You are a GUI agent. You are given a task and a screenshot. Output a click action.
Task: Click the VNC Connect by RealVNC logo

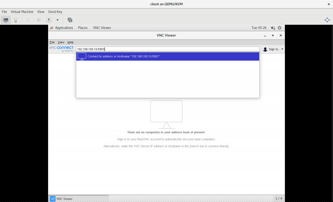[62, 49]
